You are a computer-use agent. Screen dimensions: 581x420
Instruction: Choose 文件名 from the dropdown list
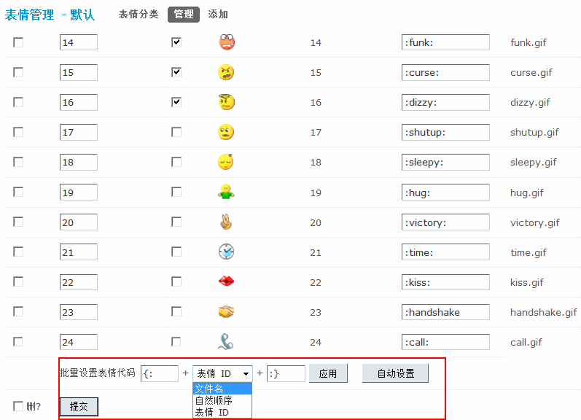222,389
